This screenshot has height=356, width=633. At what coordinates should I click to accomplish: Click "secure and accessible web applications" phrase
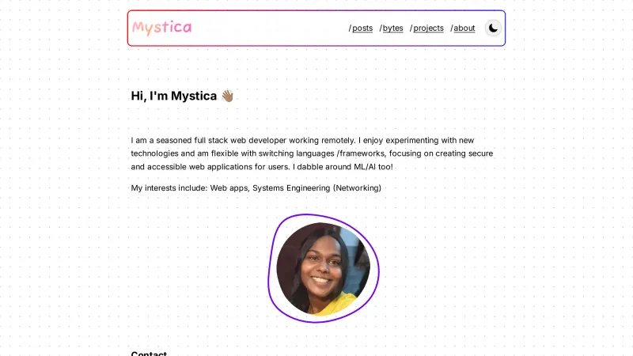point(312,161)
